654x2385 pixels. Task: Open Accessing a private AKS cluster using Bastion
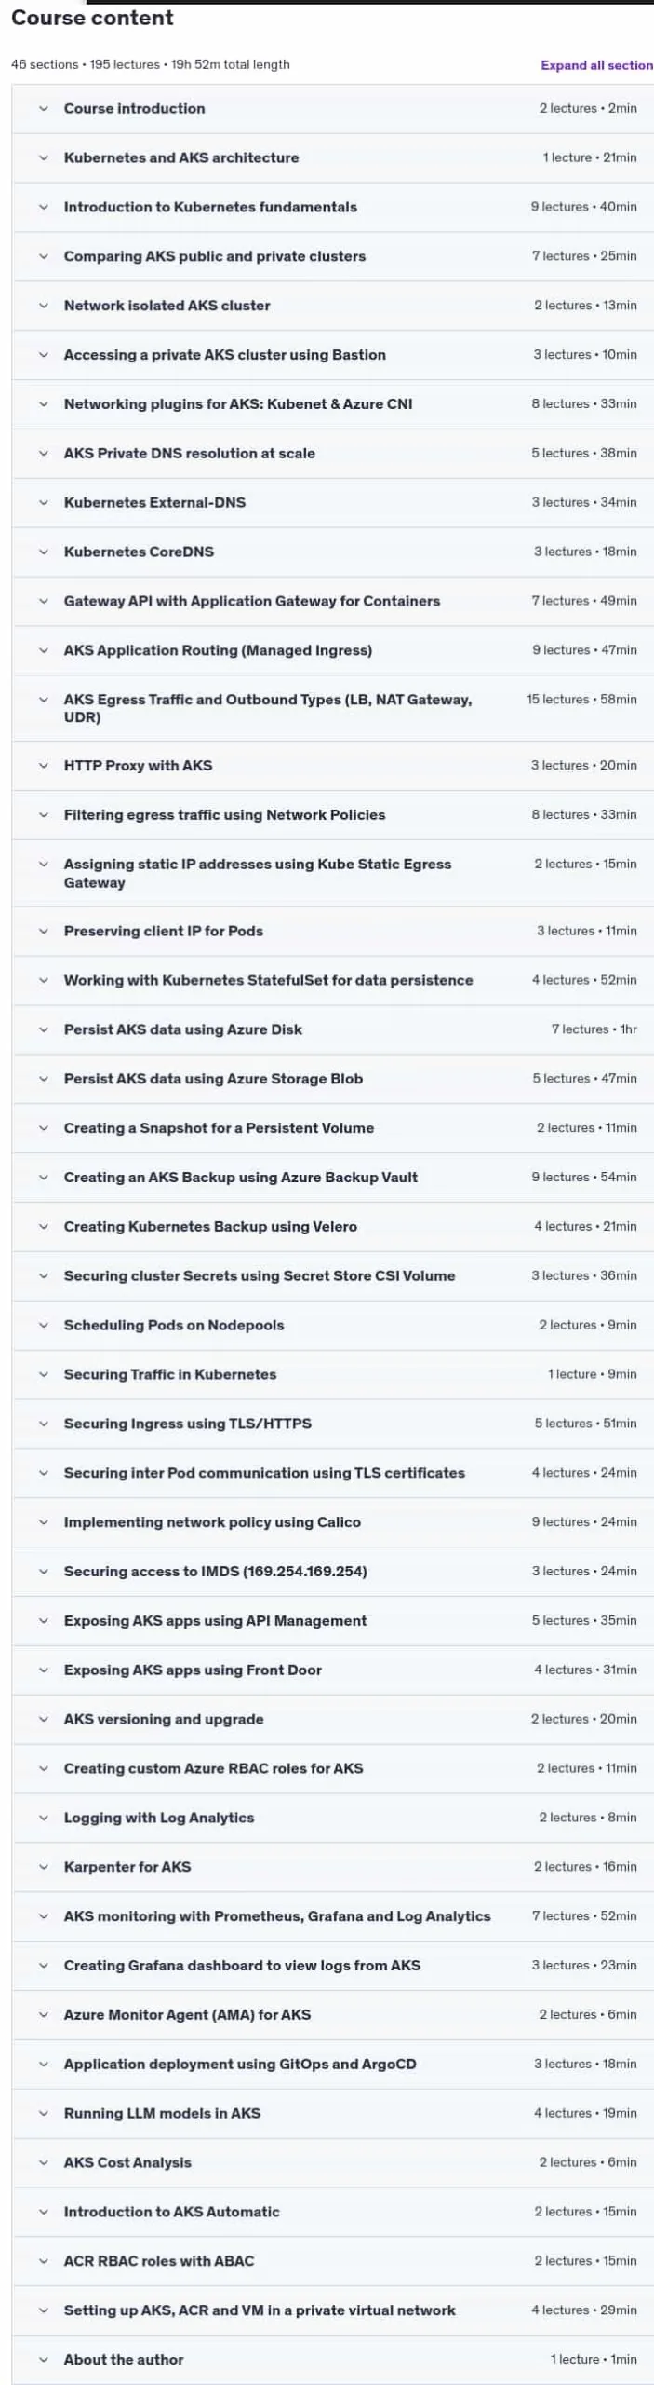[x=332, y=355]
